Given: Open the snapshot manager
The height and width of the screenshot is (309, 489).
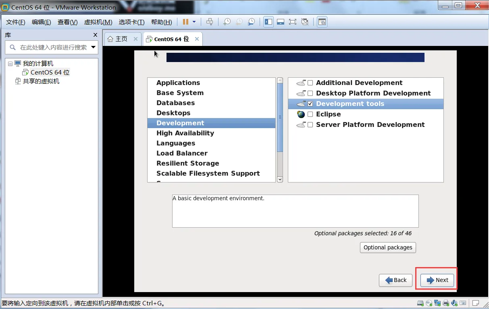Looking at the screenshot, I should [251, 22].
